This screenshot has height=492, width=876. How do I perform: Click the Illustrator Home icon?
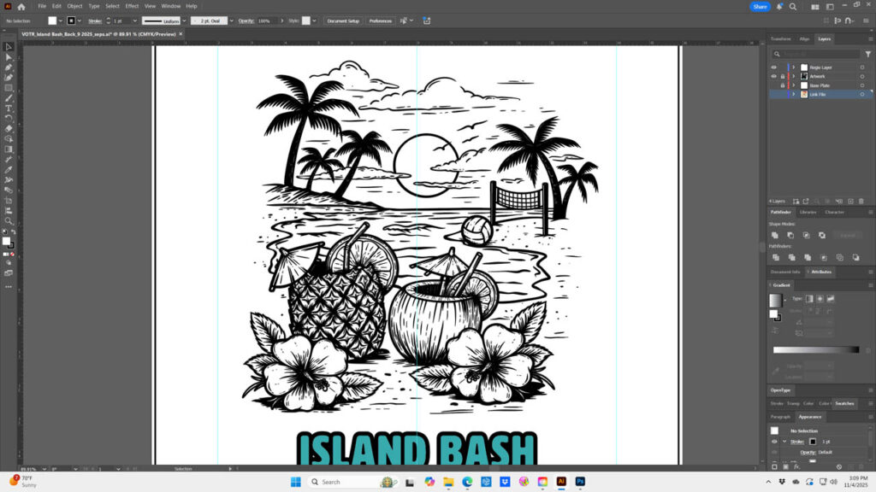click(21, 6)
